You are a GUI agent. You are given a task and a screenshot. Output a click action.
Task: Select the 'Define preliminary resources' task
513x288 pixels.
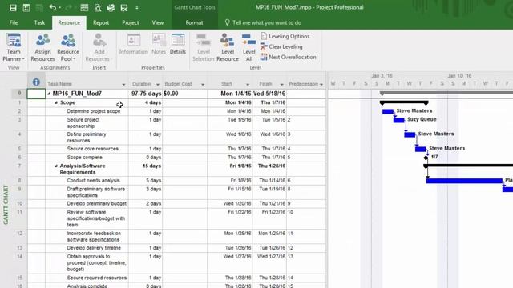click(x=87, y=138)
